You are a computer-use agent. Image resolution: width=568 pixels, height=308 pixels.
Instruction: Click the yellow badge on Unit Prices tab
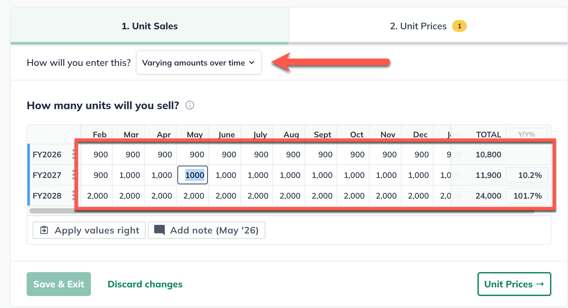pos(459,26)
